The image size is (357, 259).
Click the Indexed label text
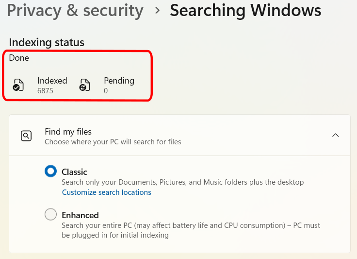(x=52, y=81)
